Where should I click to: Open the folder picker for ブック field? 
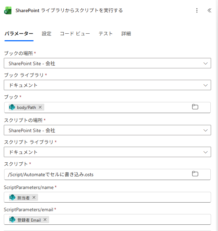195,107
